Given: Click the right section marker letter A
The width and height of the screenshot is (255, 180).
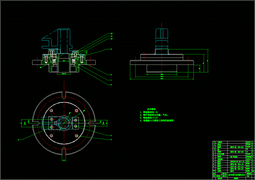Looking at the screenshot, I should (x=103, y=123).
